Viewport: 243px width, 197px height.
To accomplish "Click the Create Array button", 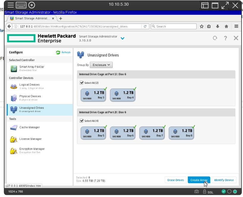I will tap(199, 180).
